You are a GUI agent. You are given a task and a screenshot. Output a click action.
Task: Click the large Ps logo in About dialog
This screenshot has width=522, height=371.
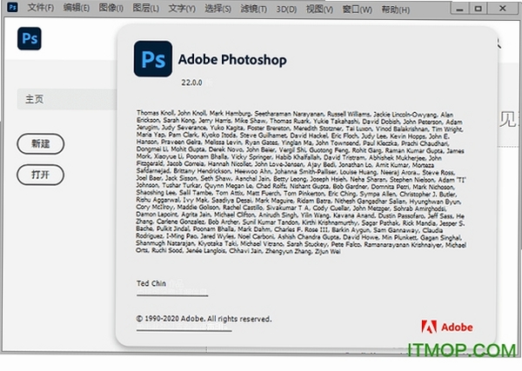coord(153,59)
